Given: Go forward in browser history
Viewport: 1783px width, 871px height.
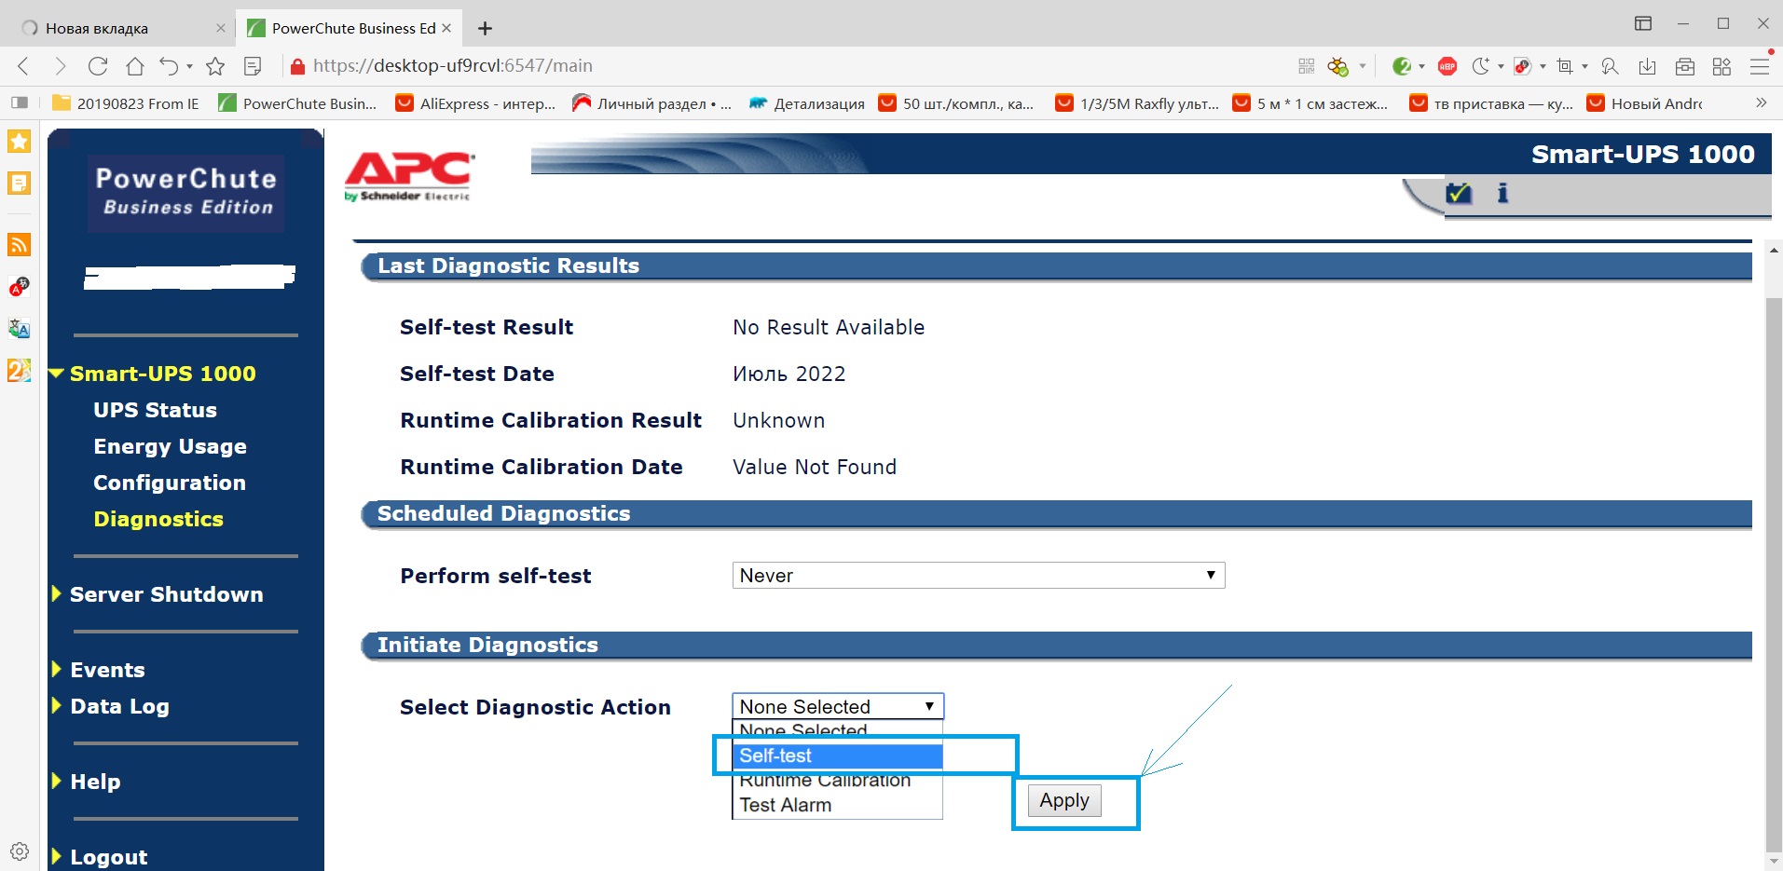Looking at the screenshot, I should tap(61, 66).
